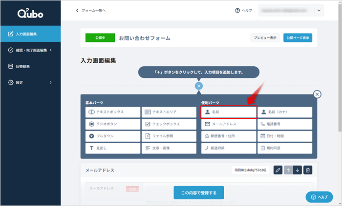Click プレビュー表示 button
Screen dimensions: 342x206
coord(265,38)
